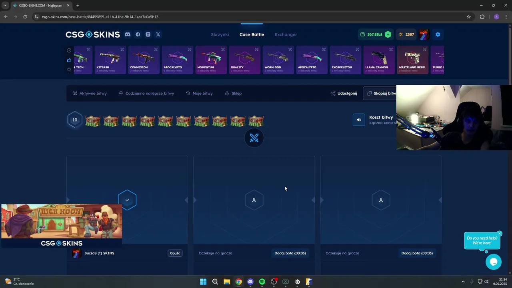This screenshot has width=512, height=288.
Task: Click the crossed swords battle emblem
Action: click(x=254, y=138)
